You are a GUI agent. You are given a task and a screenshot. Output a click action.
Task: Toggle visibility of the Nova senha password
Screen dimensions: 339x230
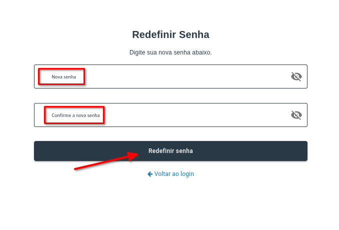(296, 76)
